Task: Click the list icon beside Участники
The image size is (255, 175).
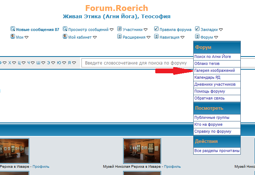Action: (x=119, y=29)
